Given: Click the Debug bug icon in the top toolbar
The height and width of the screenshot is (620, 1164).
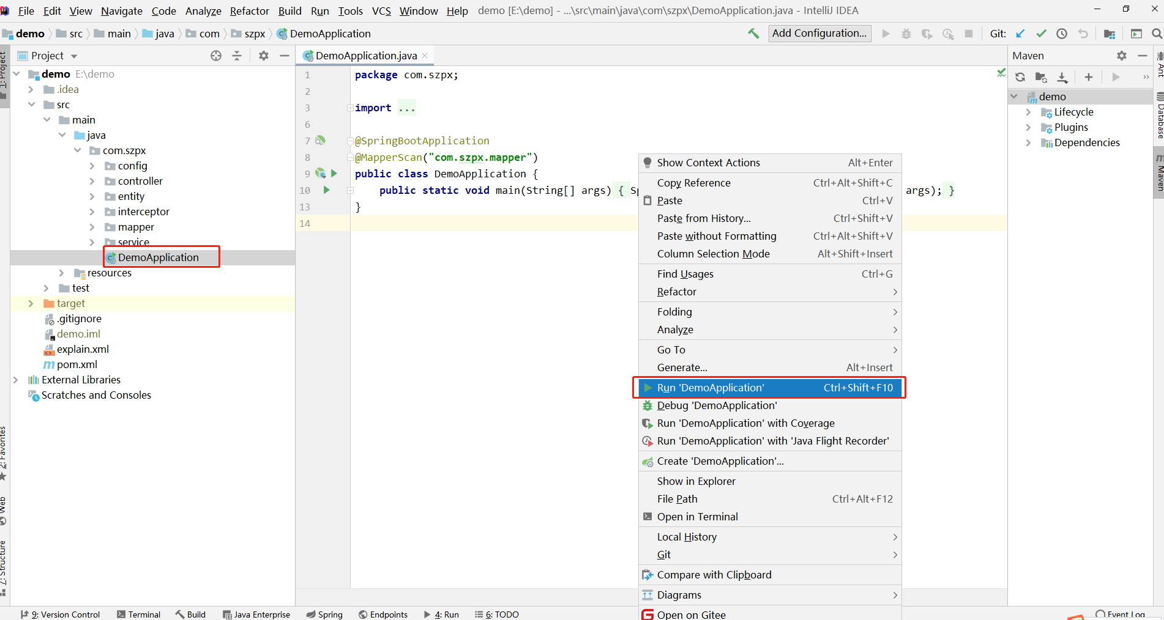Looking at the screenshot, I should click(x=906, y=34).
